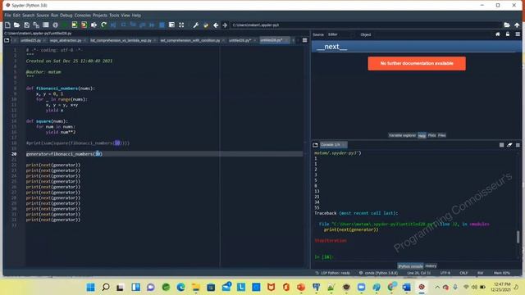Browse console tabs icon
The image size is (525, 295).
coord(315,145)
